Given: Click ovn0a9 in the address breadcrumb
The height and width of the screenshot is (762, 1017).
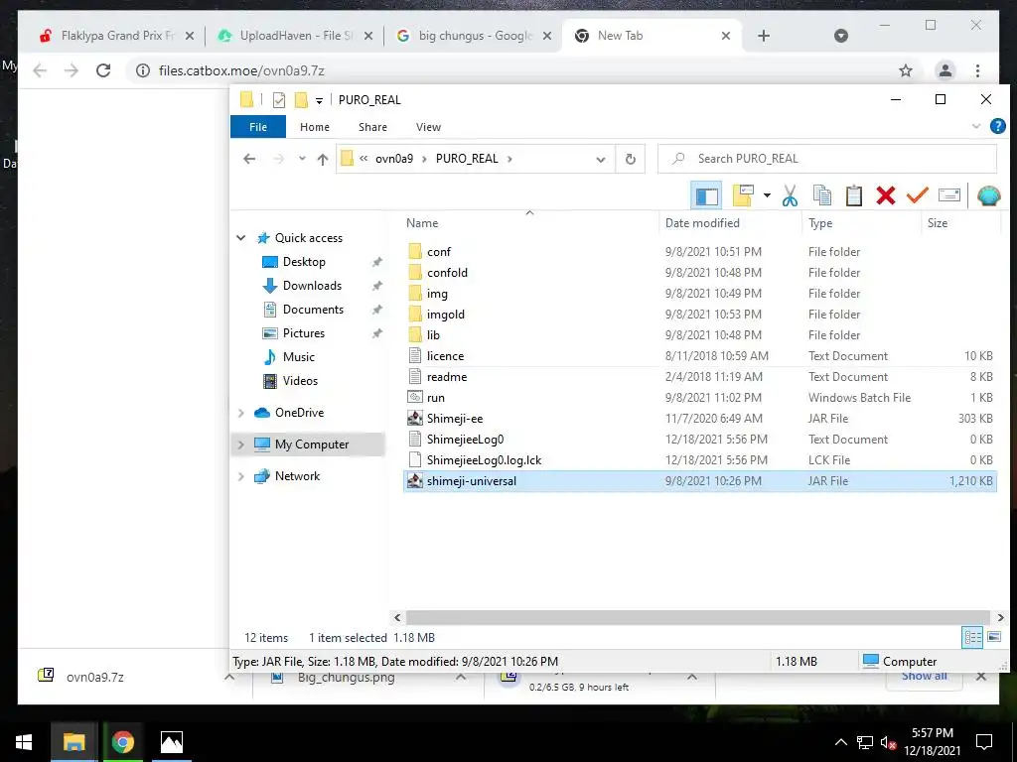Looking at the screenshot, I should coord(394,159).
